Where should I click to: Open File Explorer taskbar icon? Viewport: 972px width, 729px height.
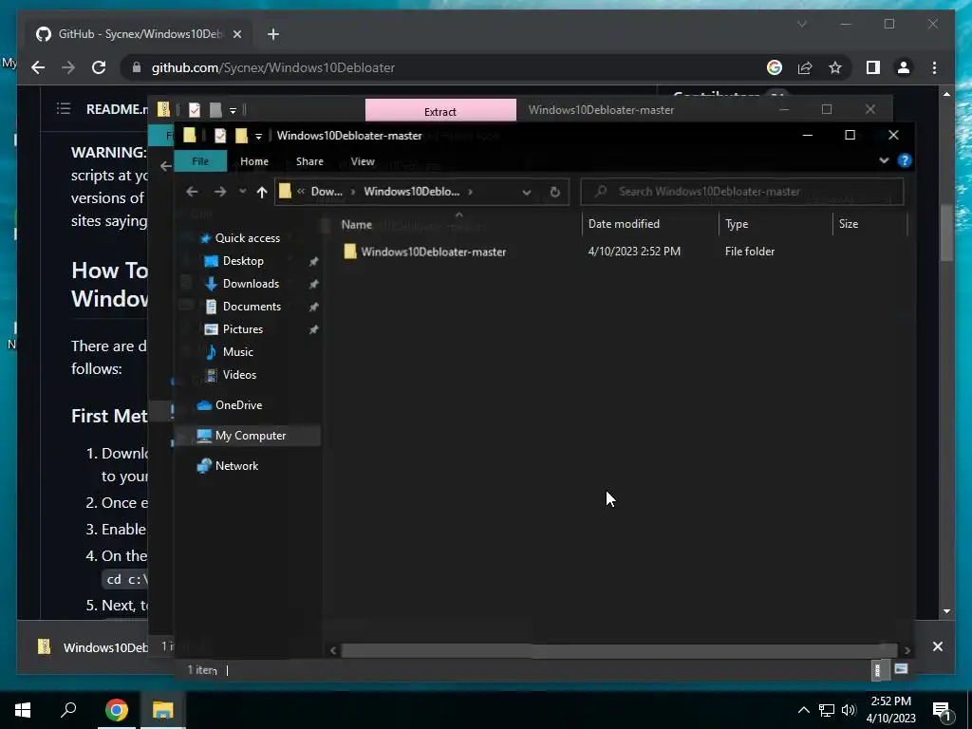pos(162,710)
